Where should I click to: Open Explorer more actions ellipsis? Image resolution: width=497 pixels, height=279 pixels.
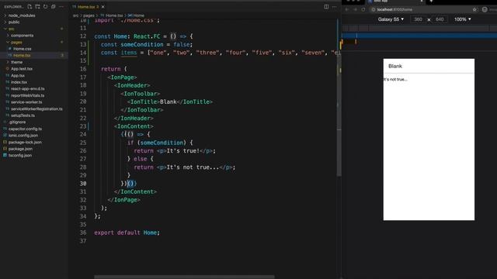coord(61,6)
